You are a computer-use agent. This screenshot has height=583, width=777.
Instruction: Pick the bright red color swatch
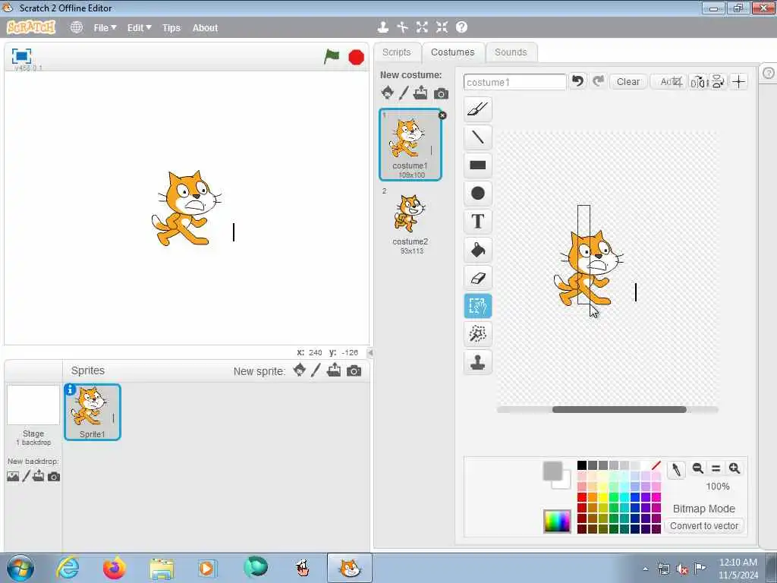point(582,497)
